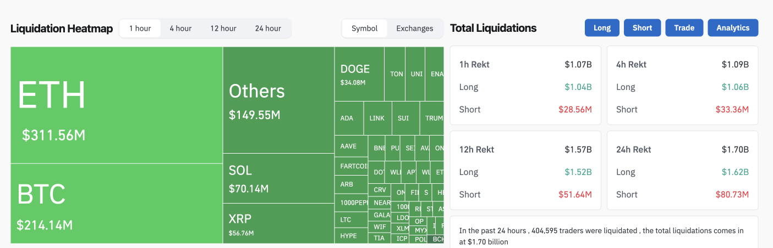Select the 1 hour timeframe
773x248 pixels.
click(x=140, y=29)
